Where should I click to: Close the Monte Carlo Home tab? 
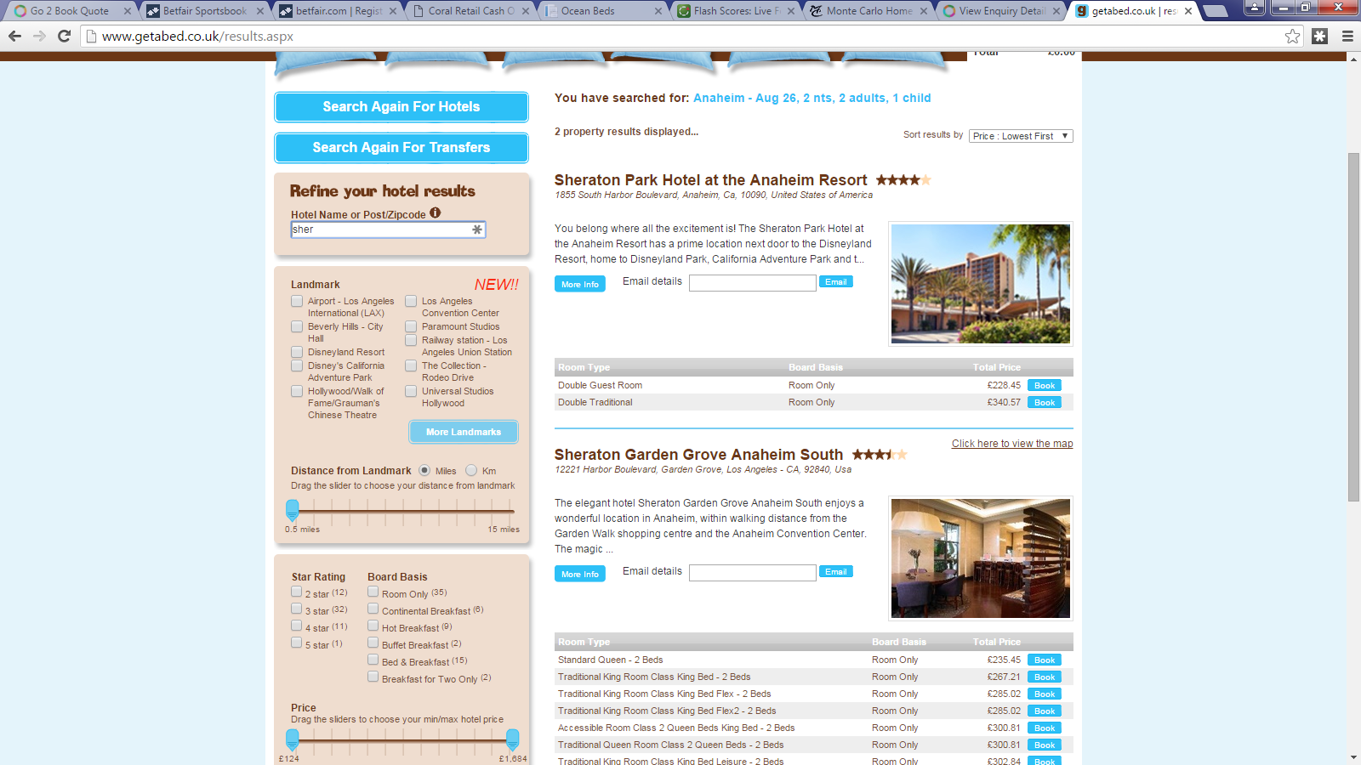tap(924, 11)
